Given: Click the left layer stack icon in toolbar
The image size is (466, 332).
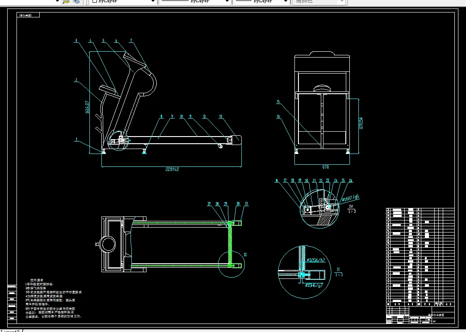Looking at the screenshot, I should tap(67, 1).
